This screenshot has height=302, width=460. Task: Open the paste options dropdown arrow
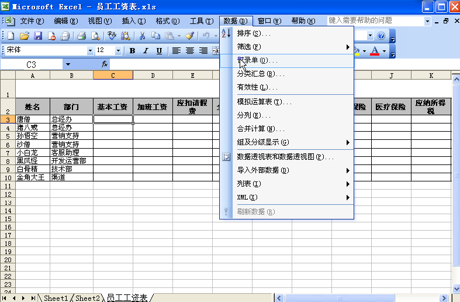click(x=179, y=36)
